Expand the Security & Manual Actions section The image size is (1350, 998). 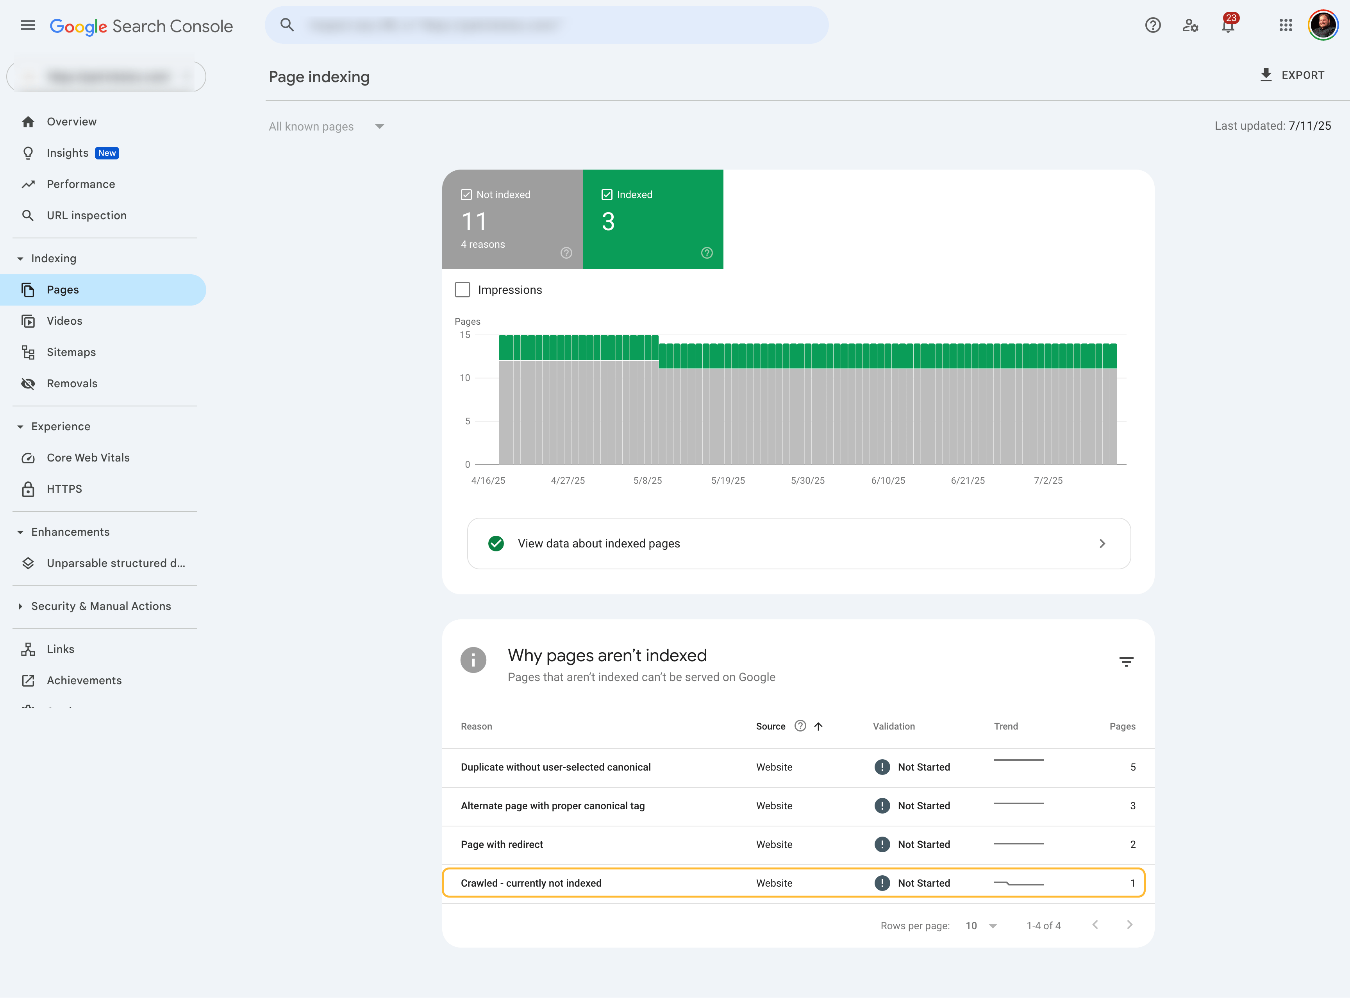[x=101, y=606]
